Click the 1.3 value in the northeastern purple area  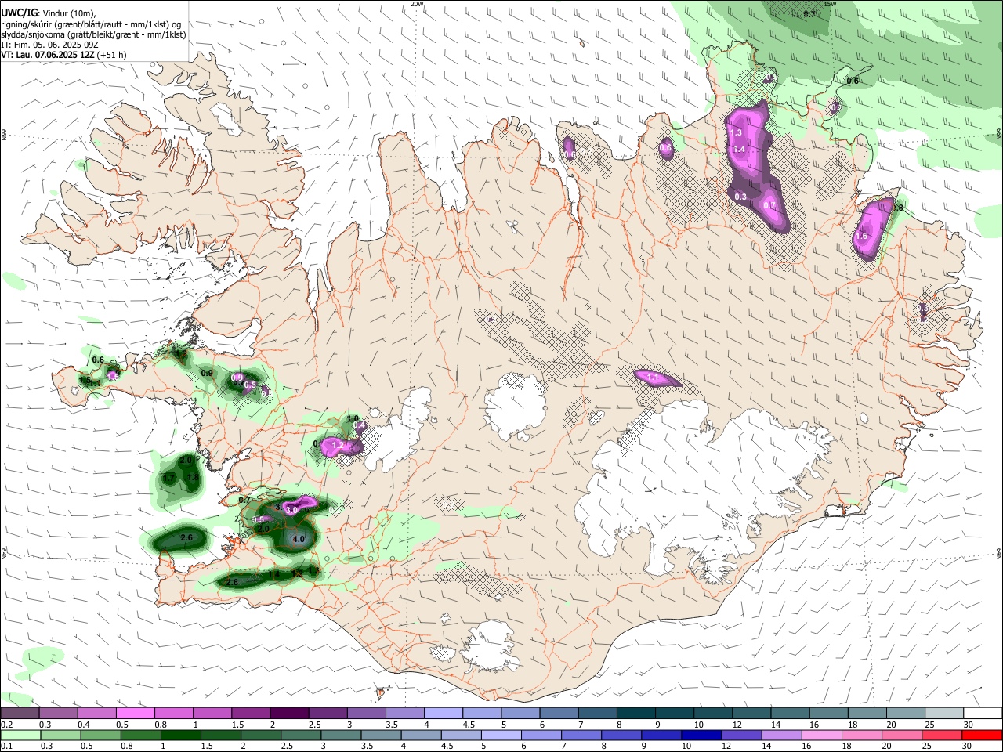point(736,133)
